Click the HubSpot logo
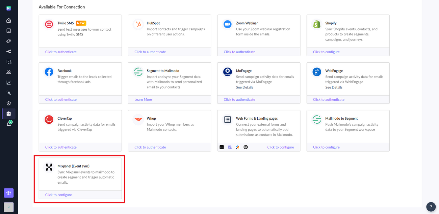 click(x=138, y=25)
